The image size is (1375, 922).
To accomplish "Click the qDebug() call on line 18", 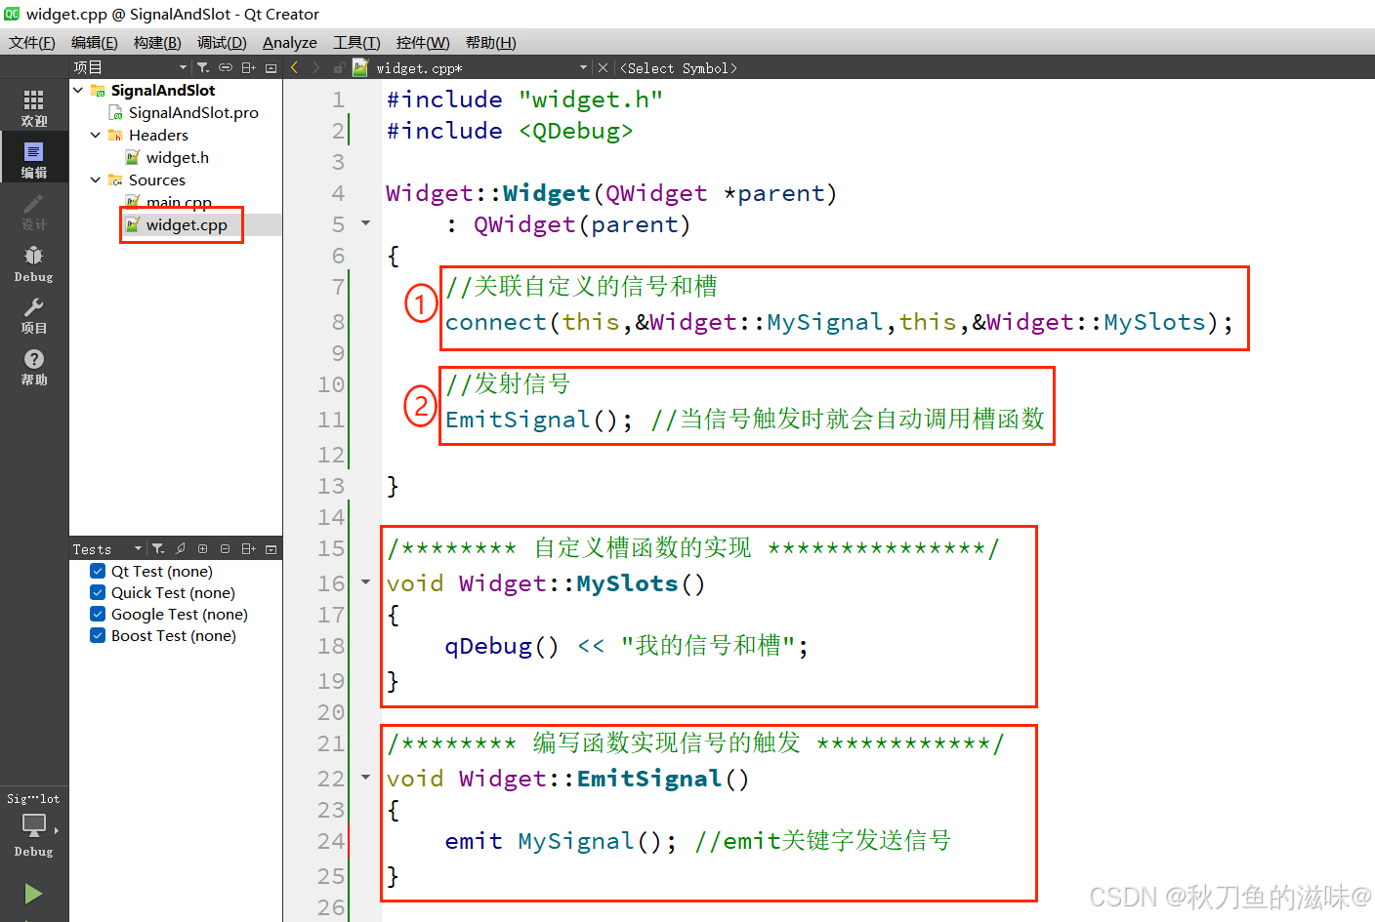I will click(x=502, y=645).
